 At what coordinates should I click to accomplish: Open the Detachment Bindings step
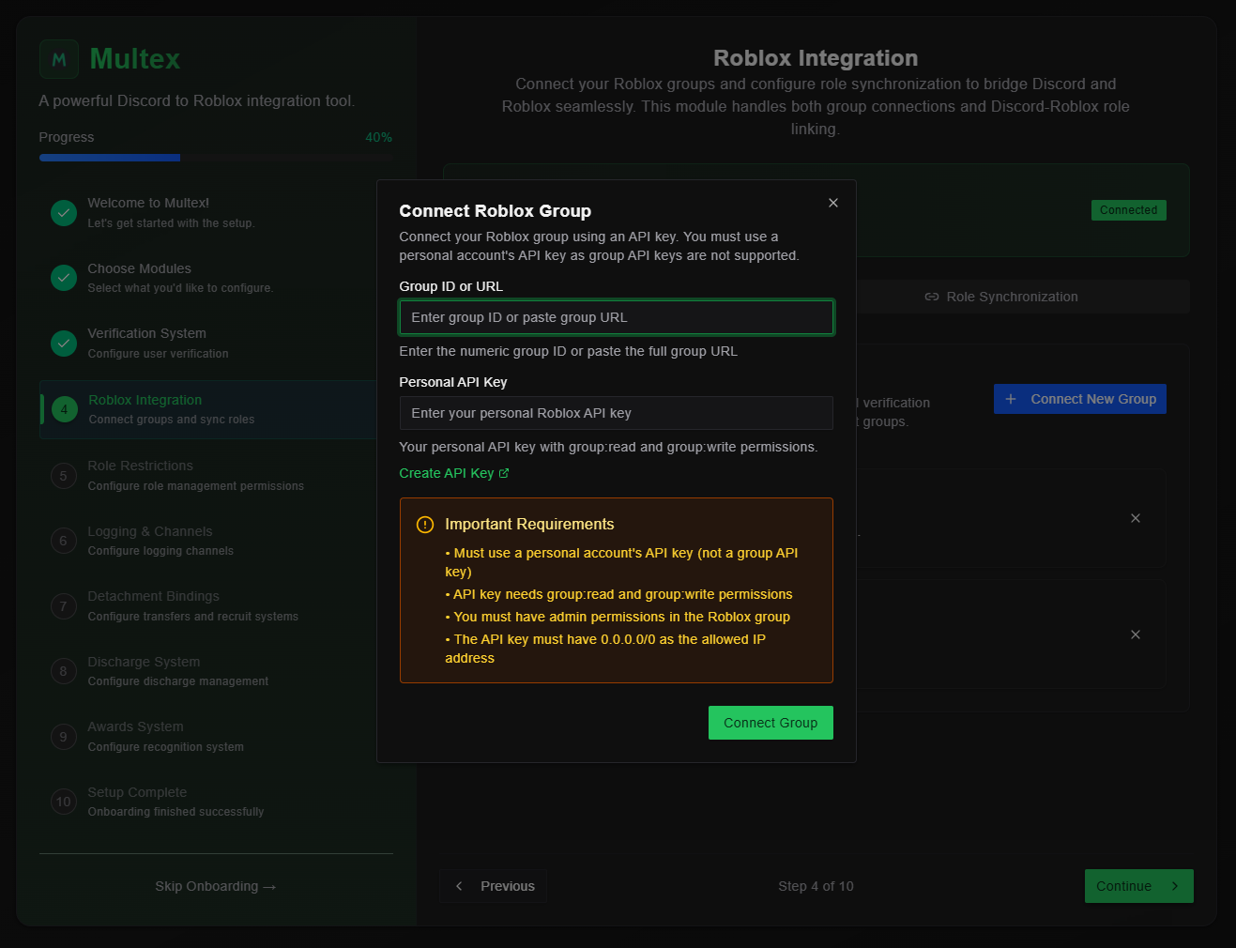coord(216,606)
